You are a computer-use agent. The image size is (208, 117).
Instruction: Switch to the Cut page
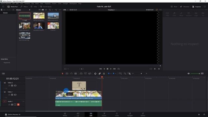point(78,114)
